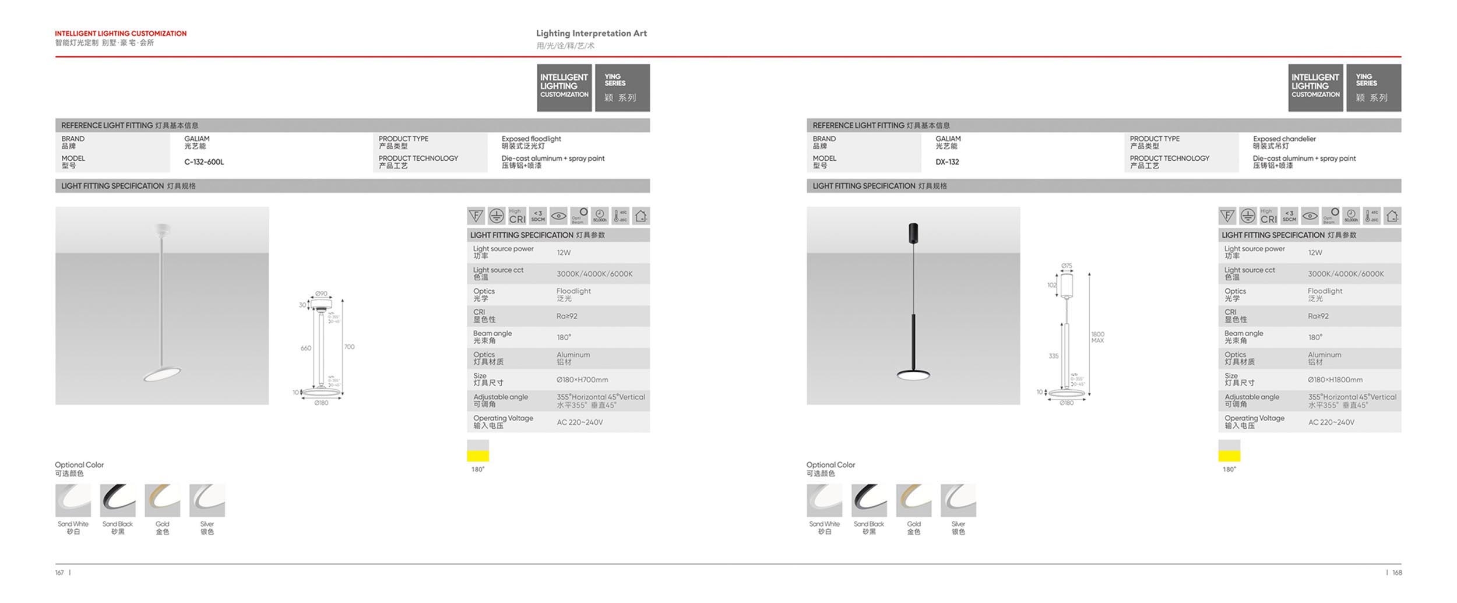This screenshot has width=1457, height=603.
Task: Click 'AC 220~240V' on the floodlight page
Action: pos(579,422)
